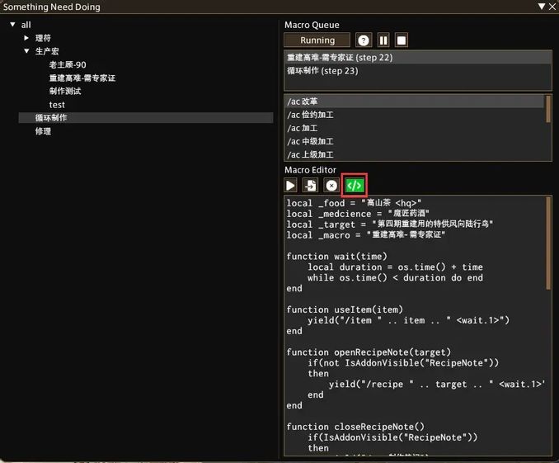Select the 修理 macro in the tree
Screen dimensions: 559x463
click(43, 131)
